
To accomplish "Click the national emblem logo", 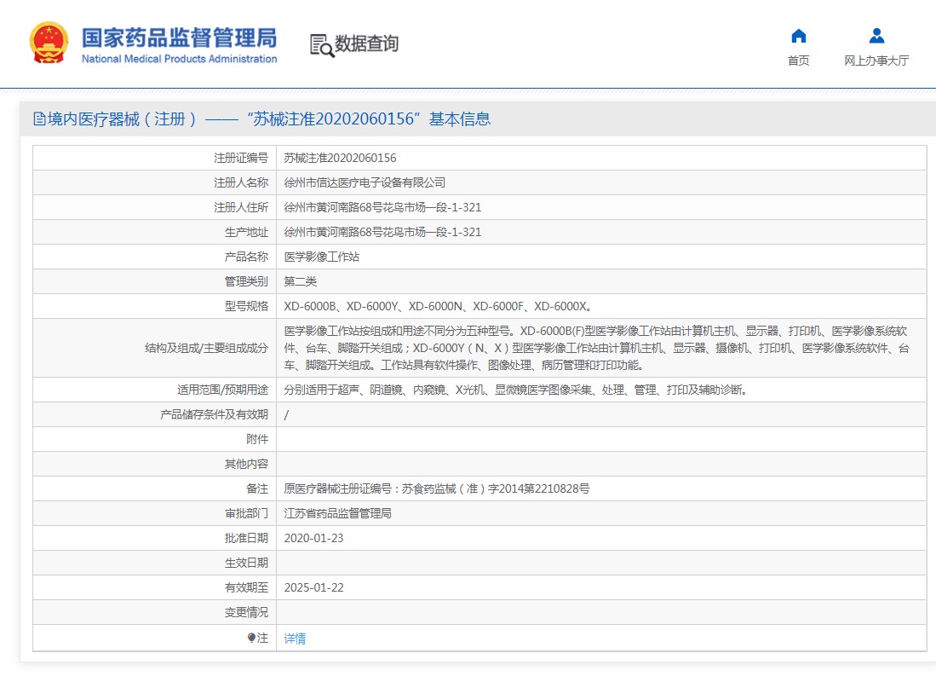I will point(49,43).
